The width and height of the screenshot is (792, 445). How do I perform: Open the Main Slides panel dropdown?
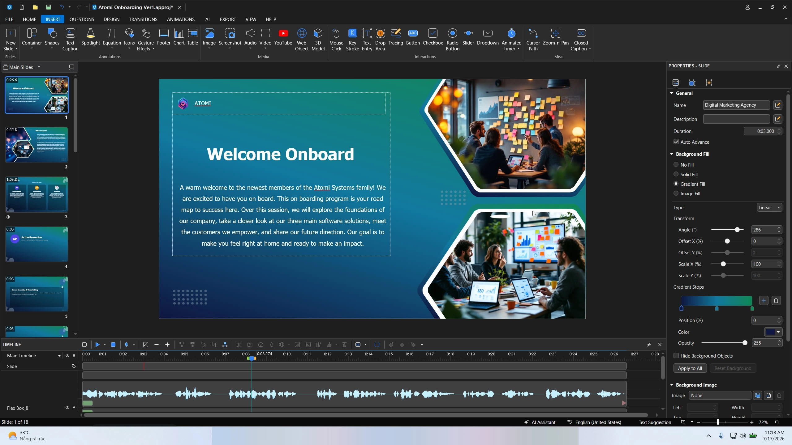(x=39, y=67)
